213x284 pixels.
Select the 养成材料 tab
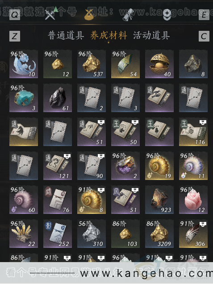point(109,35)
